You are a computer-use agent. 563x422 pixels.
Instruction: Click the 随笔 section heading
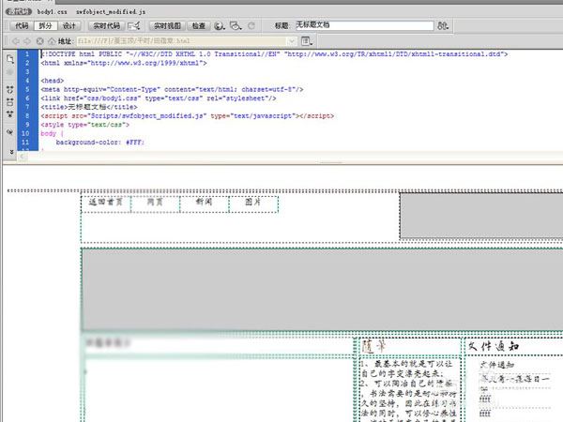[373, 346]
